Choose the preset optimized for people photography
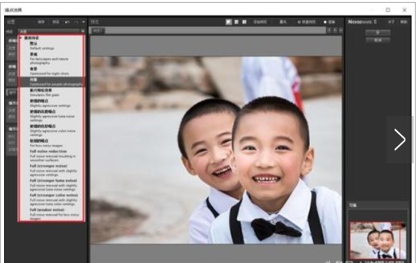The width and height of the screenshot is (417, 263). coord(52,82)
